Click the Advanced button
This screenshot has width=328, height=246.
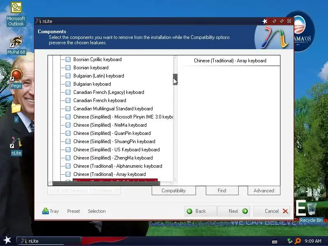[264, 191]
